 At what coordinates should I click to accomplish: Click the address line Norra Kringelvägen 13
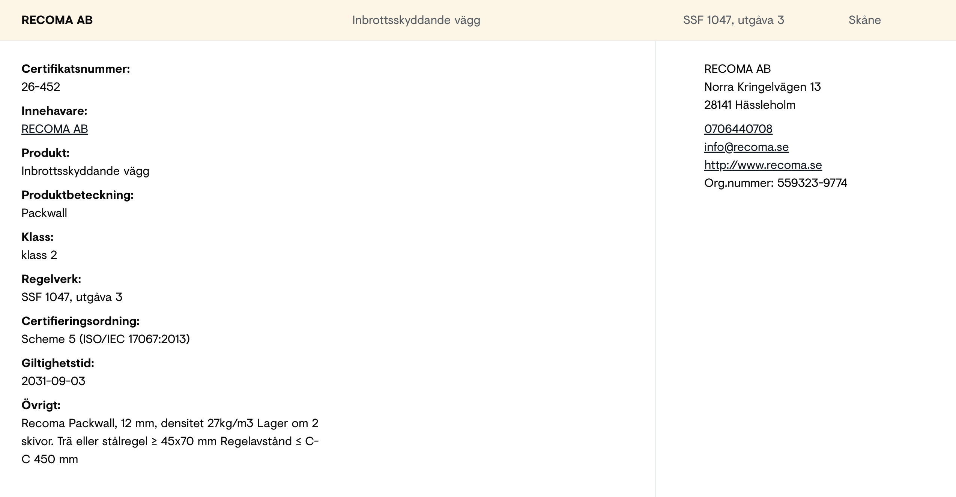762,87
